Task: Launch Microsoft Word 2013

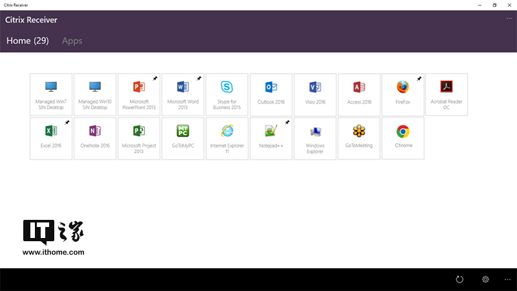Action: click(x=183, y=94)
